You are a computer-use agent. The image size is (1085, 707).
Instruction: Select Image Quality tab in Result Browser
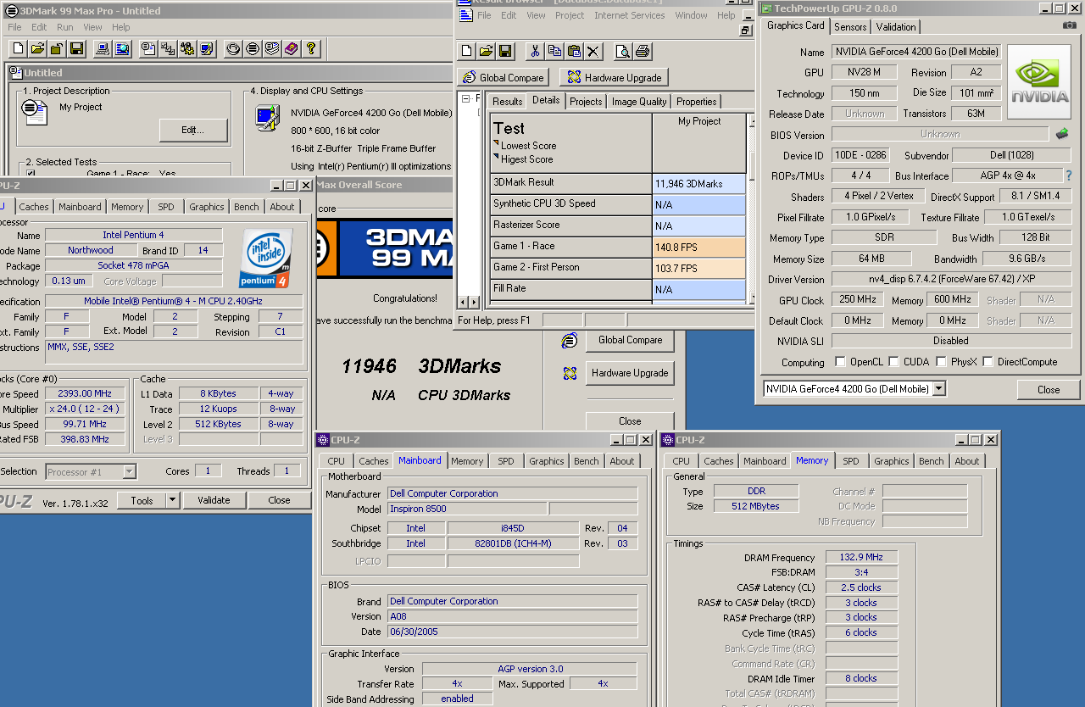point(639,101)
